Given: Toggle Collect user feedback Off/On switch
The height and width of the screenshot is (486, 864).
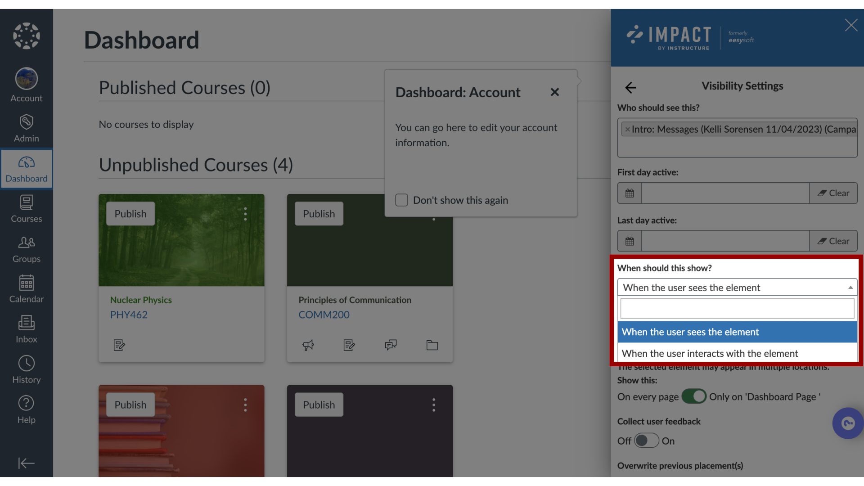Looking at the screenshot, I should pyautogui.click(x=646, y=440).
